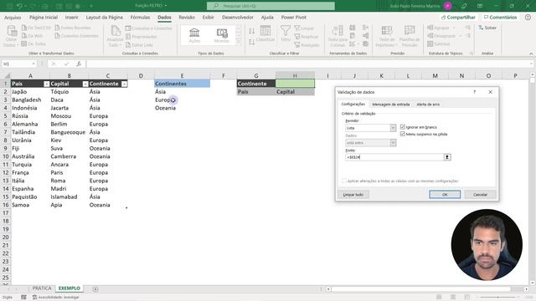This screenshot has height=301, width=536.
Task: Click the Cancelar button
Action: (x=480, y=195)
